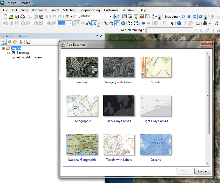Screen dimensions: 220x183
Task: Open the map scale dropdown
Action: pos(111,16)
